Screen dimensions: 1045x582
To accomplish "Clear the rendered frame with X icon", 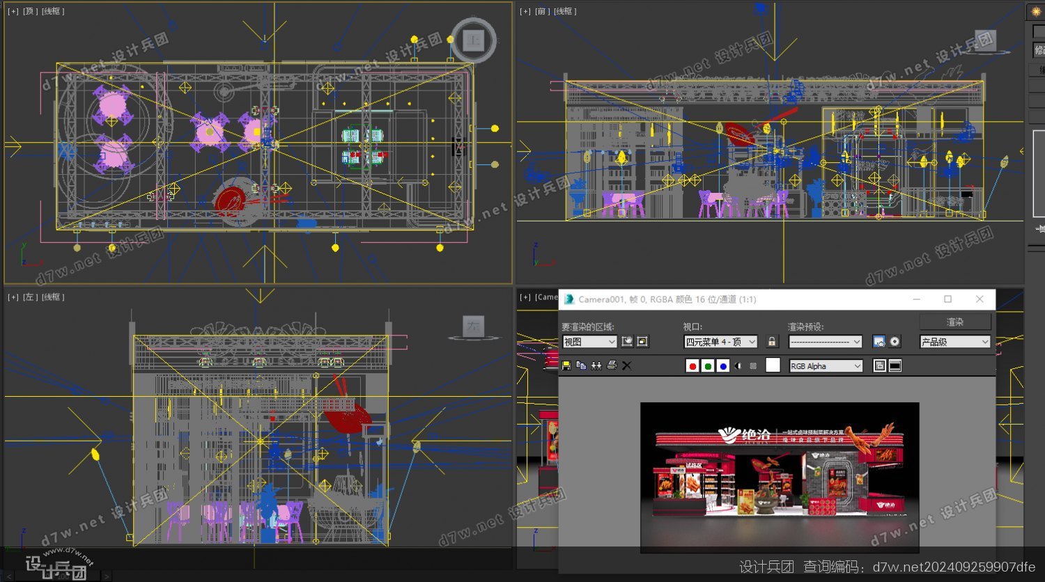I will pyautogui.click(x=626, y=365).
